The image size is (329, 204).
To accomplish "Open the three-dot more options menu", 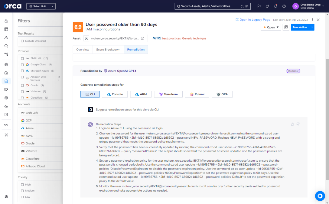I will click(x=312, y=20).
